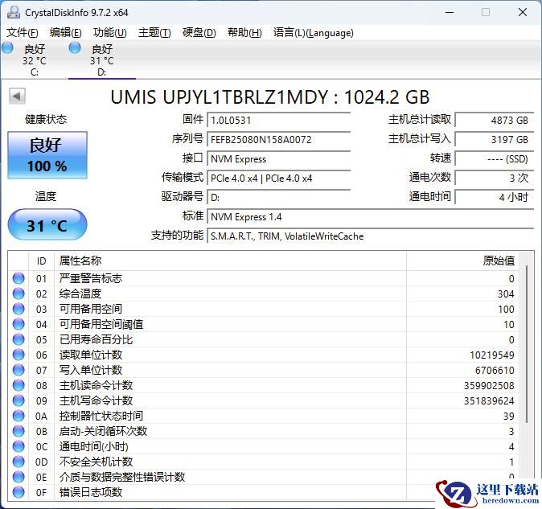Open the 功能(U) menu
The height and width of the screenshot is (509, 542).
point(109,33)
